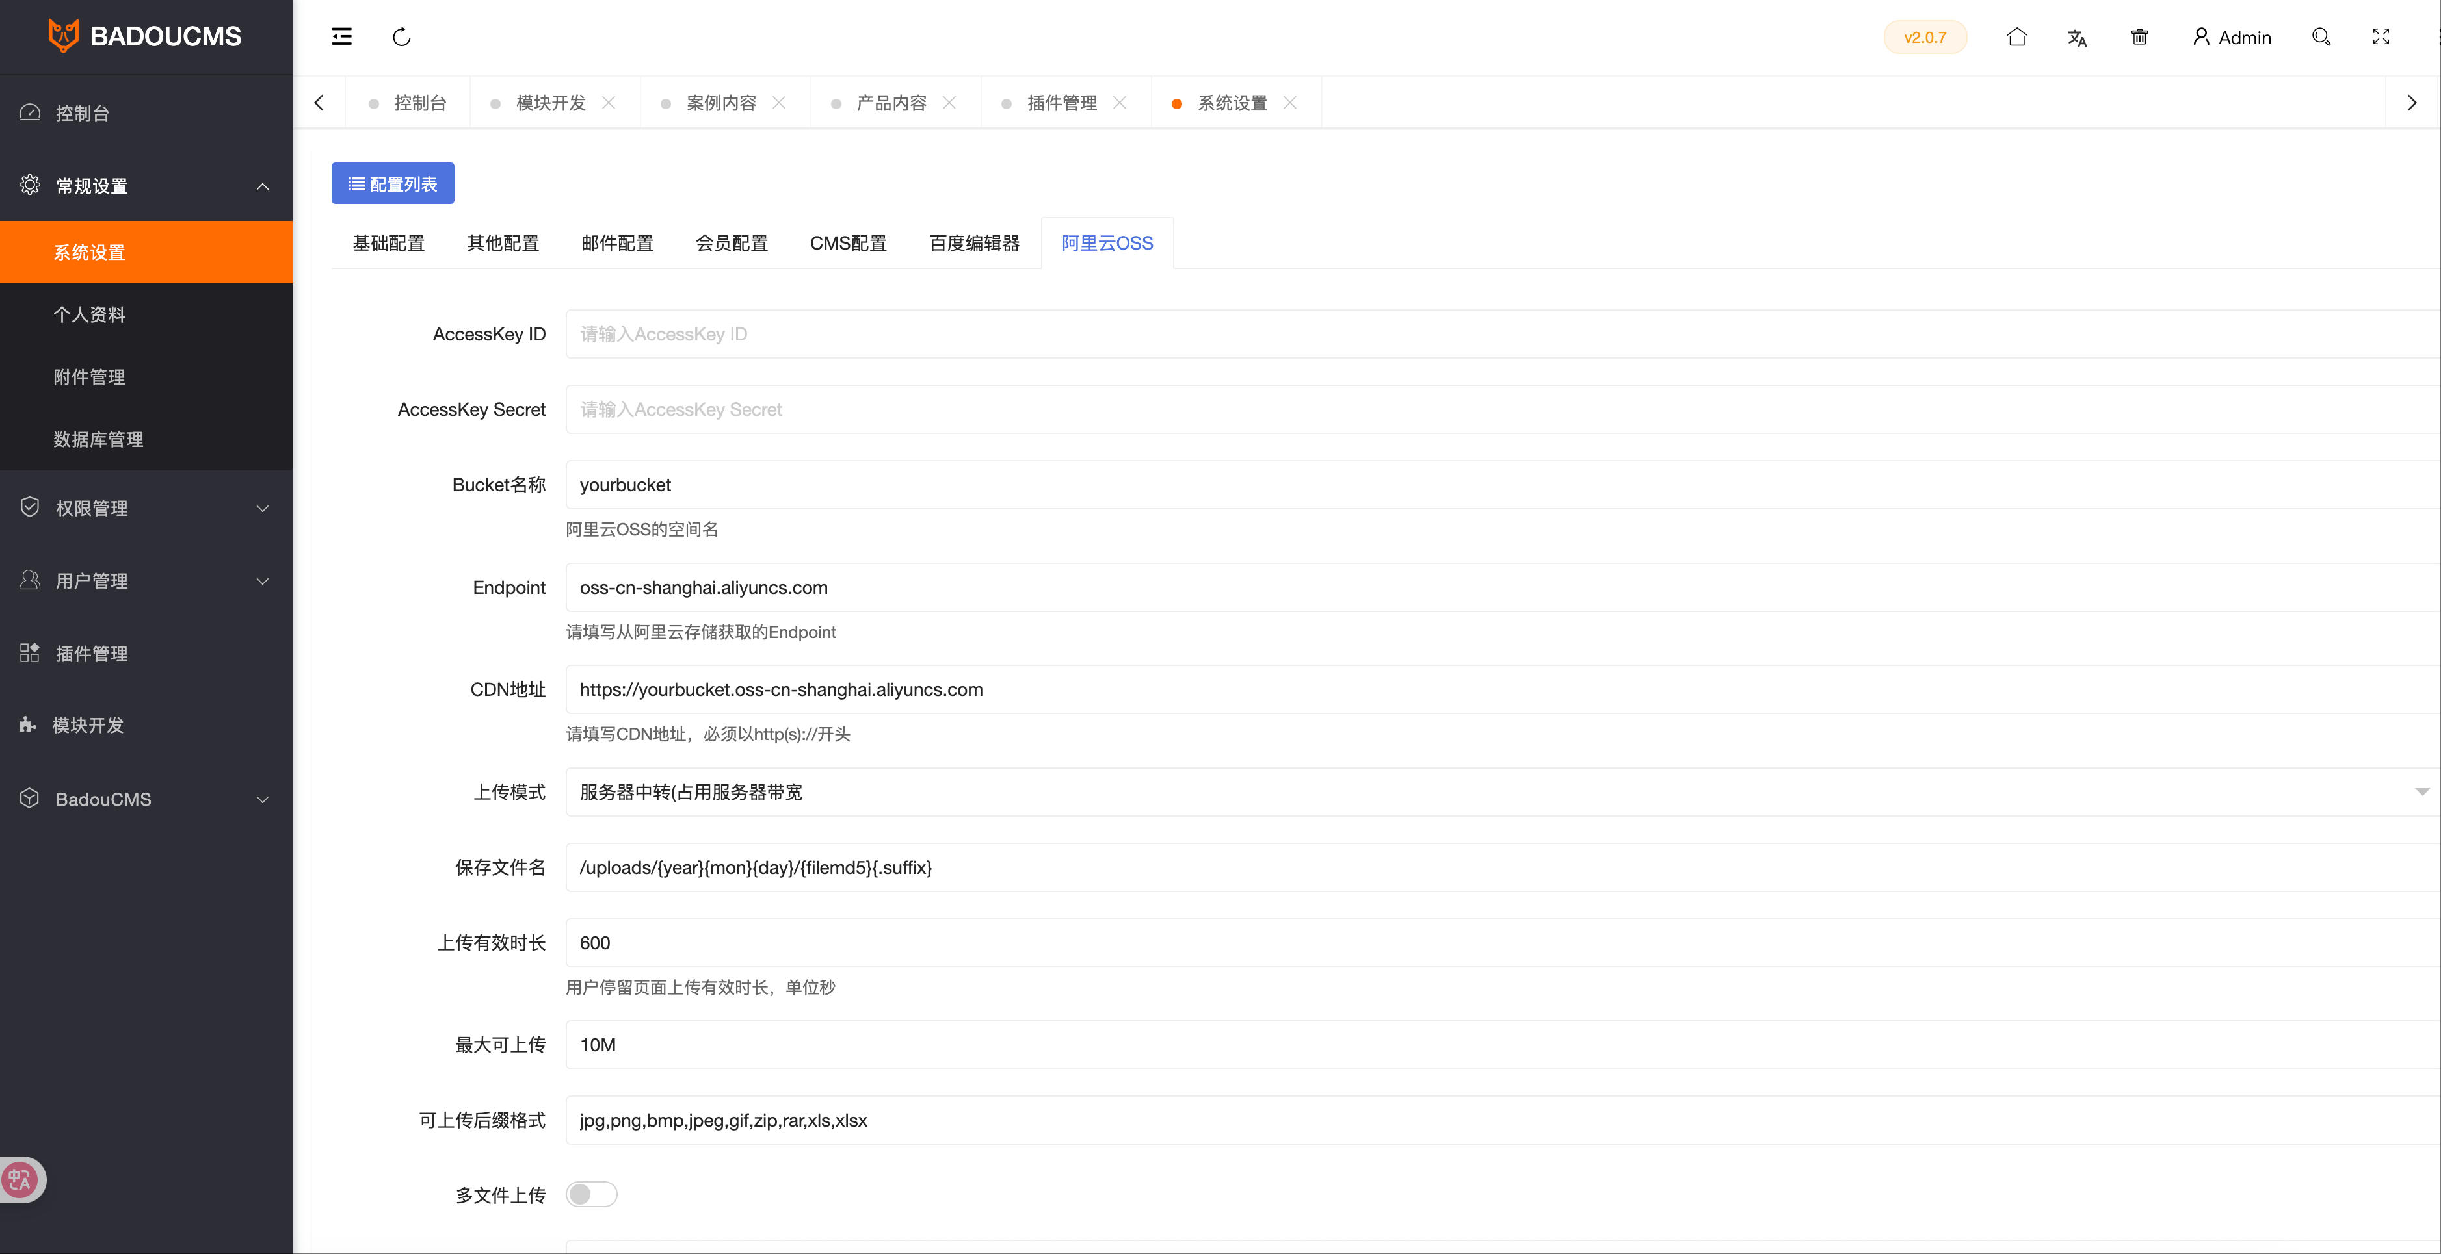The height and width of the screenshot is (1254, 2441).
Task: Open the language switcher
Action: [x=2078, y=37]
